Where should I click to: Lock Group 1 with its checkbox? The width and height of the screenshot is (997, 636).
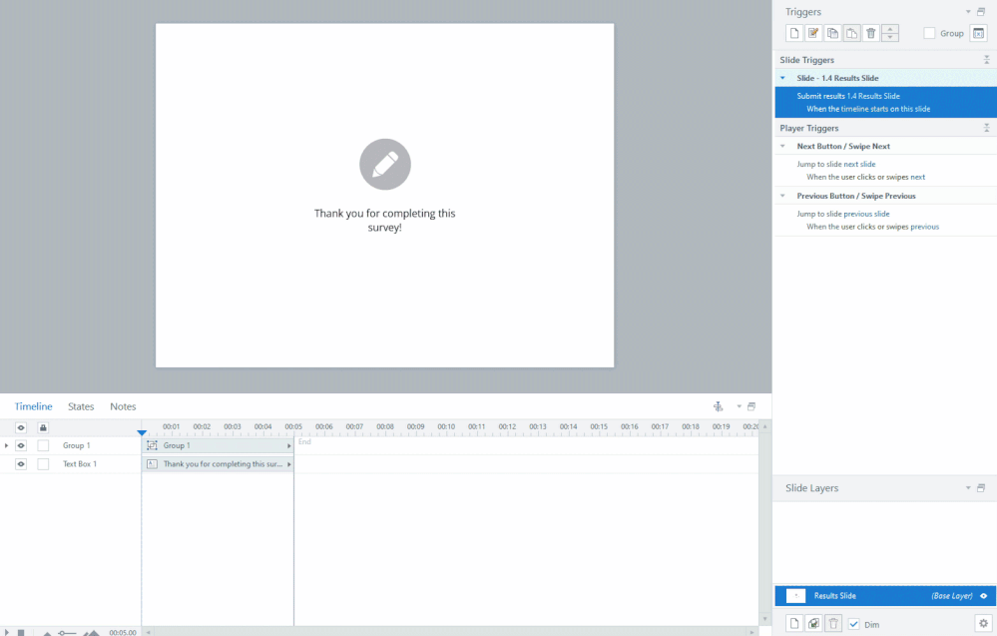pyautogui.click(x=43, y=446)
